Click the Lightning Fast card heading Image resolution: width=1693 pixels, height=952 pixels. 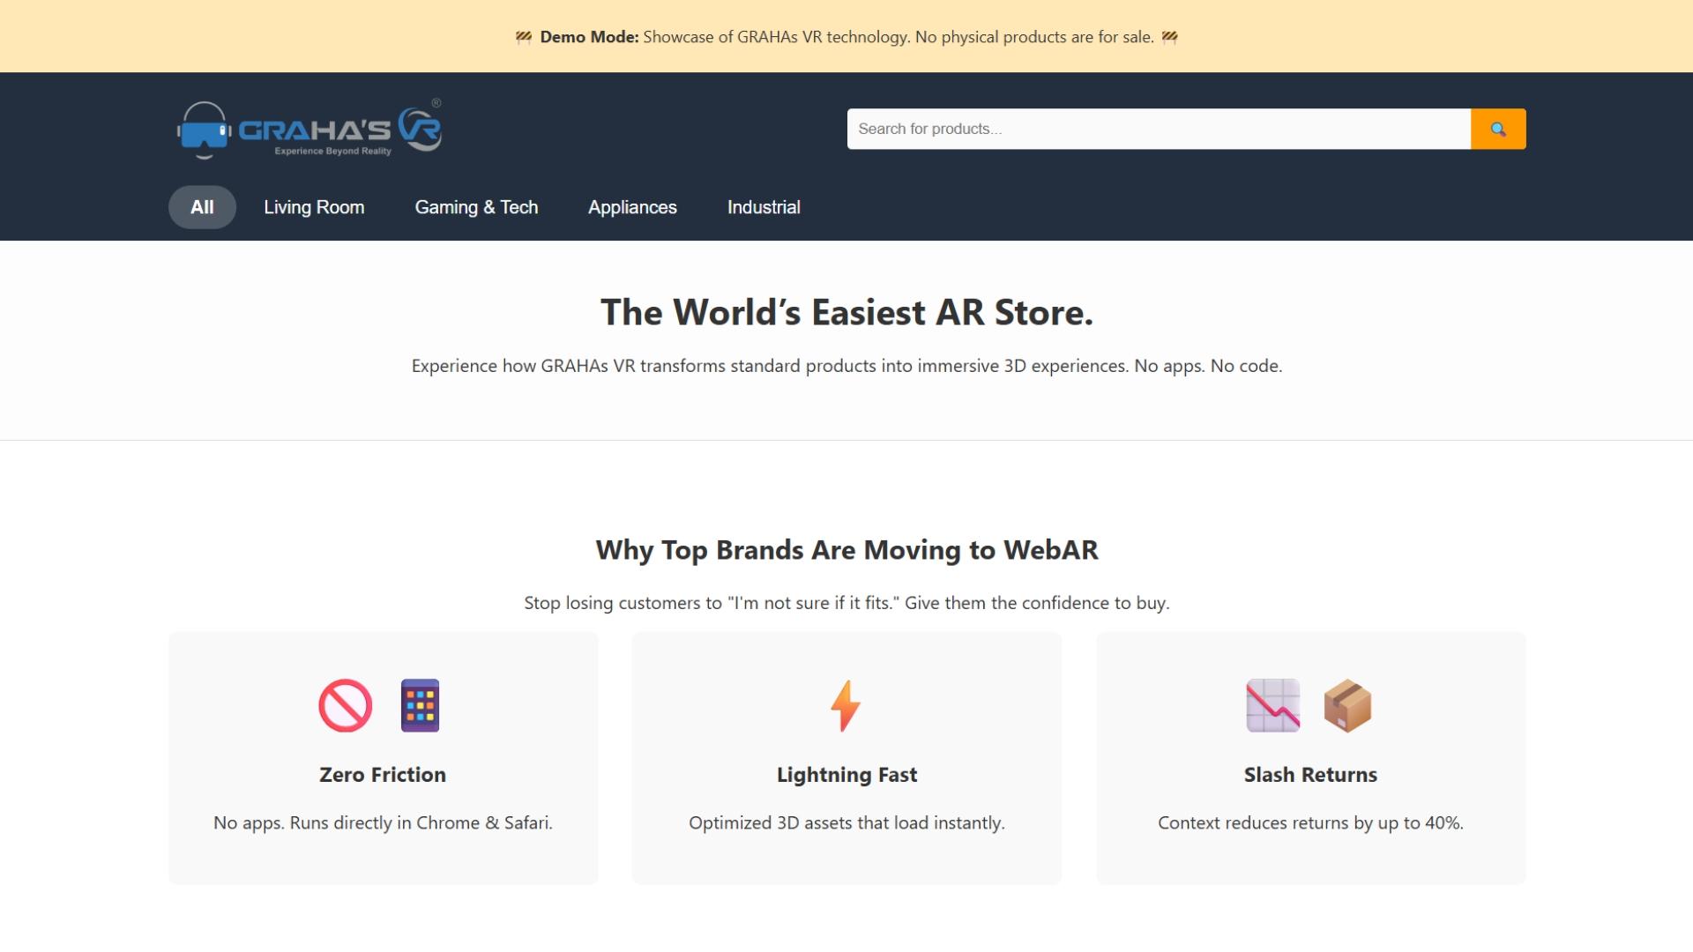coord(846,775)
